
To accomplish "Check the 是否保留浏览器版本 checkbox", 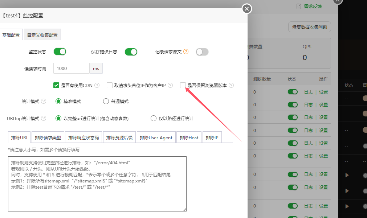I will pos(183,86).
